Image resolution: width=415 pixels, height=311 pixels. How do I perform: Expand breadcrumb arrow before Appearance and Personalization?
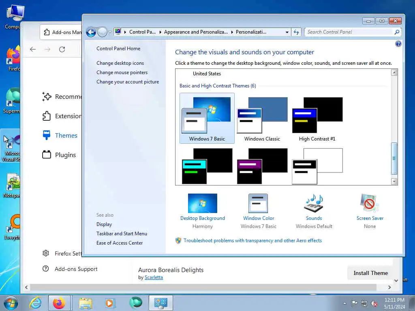160,32
